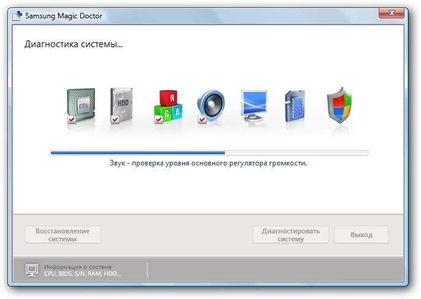Click the Восстановление системы button

[x=63, y=235]
